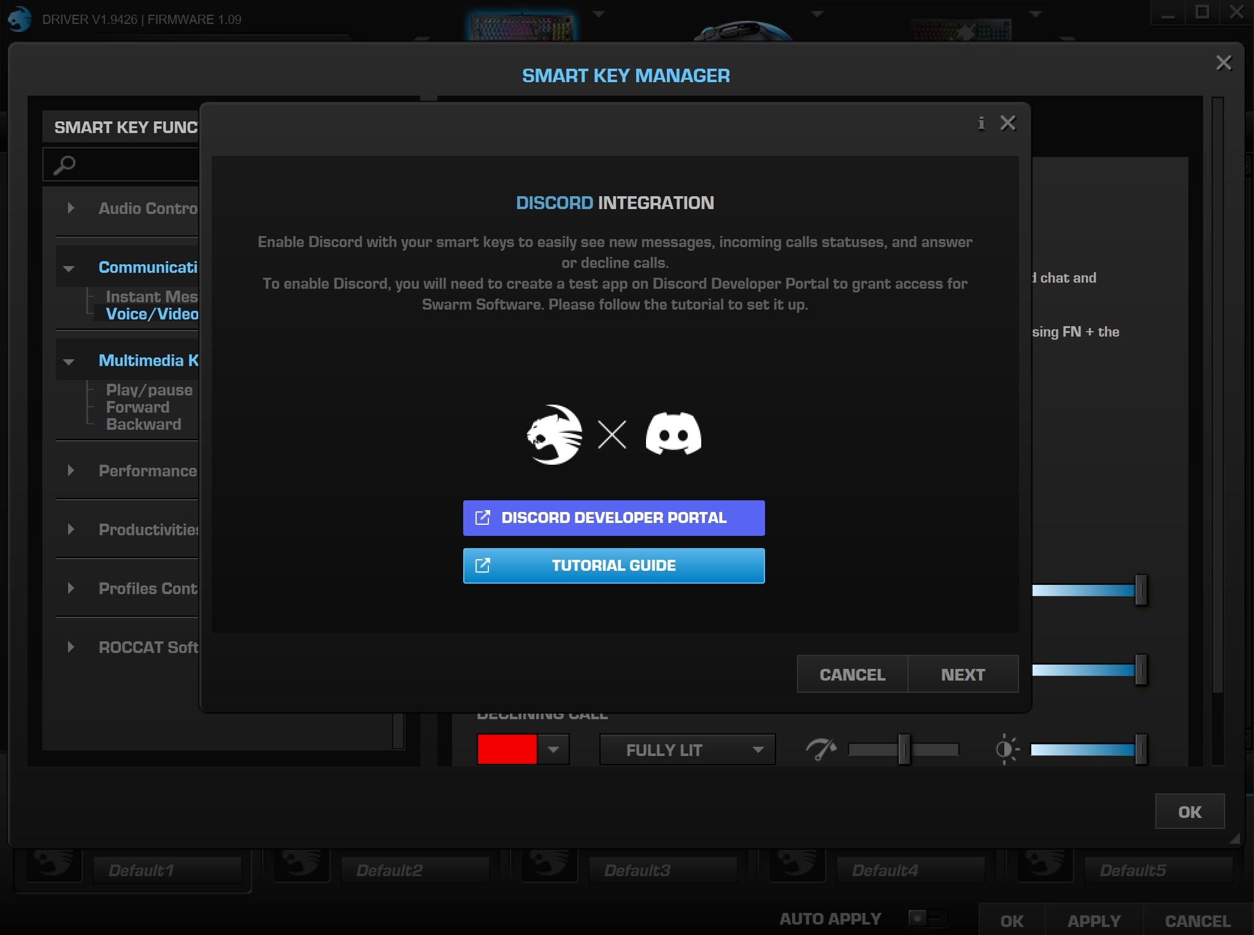Click the info icon in the Discord dialog
The height and width of the screenshot is (935, 1254).
pyautogui.click(x=981, y=123)
